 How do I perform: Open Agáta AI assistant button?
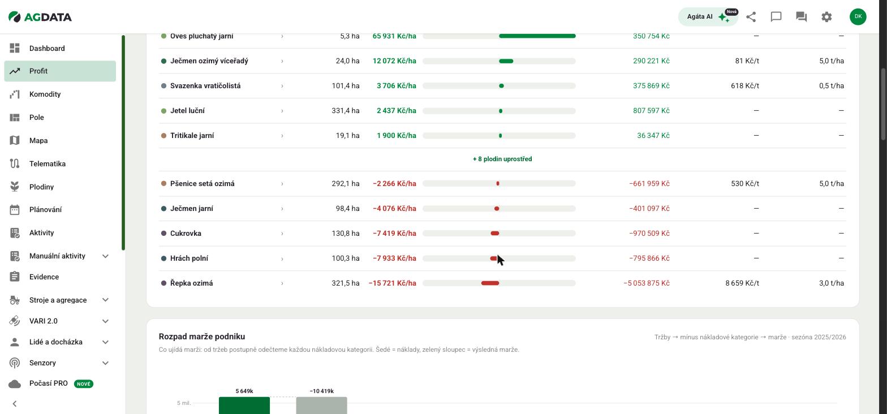coord(708,17)
